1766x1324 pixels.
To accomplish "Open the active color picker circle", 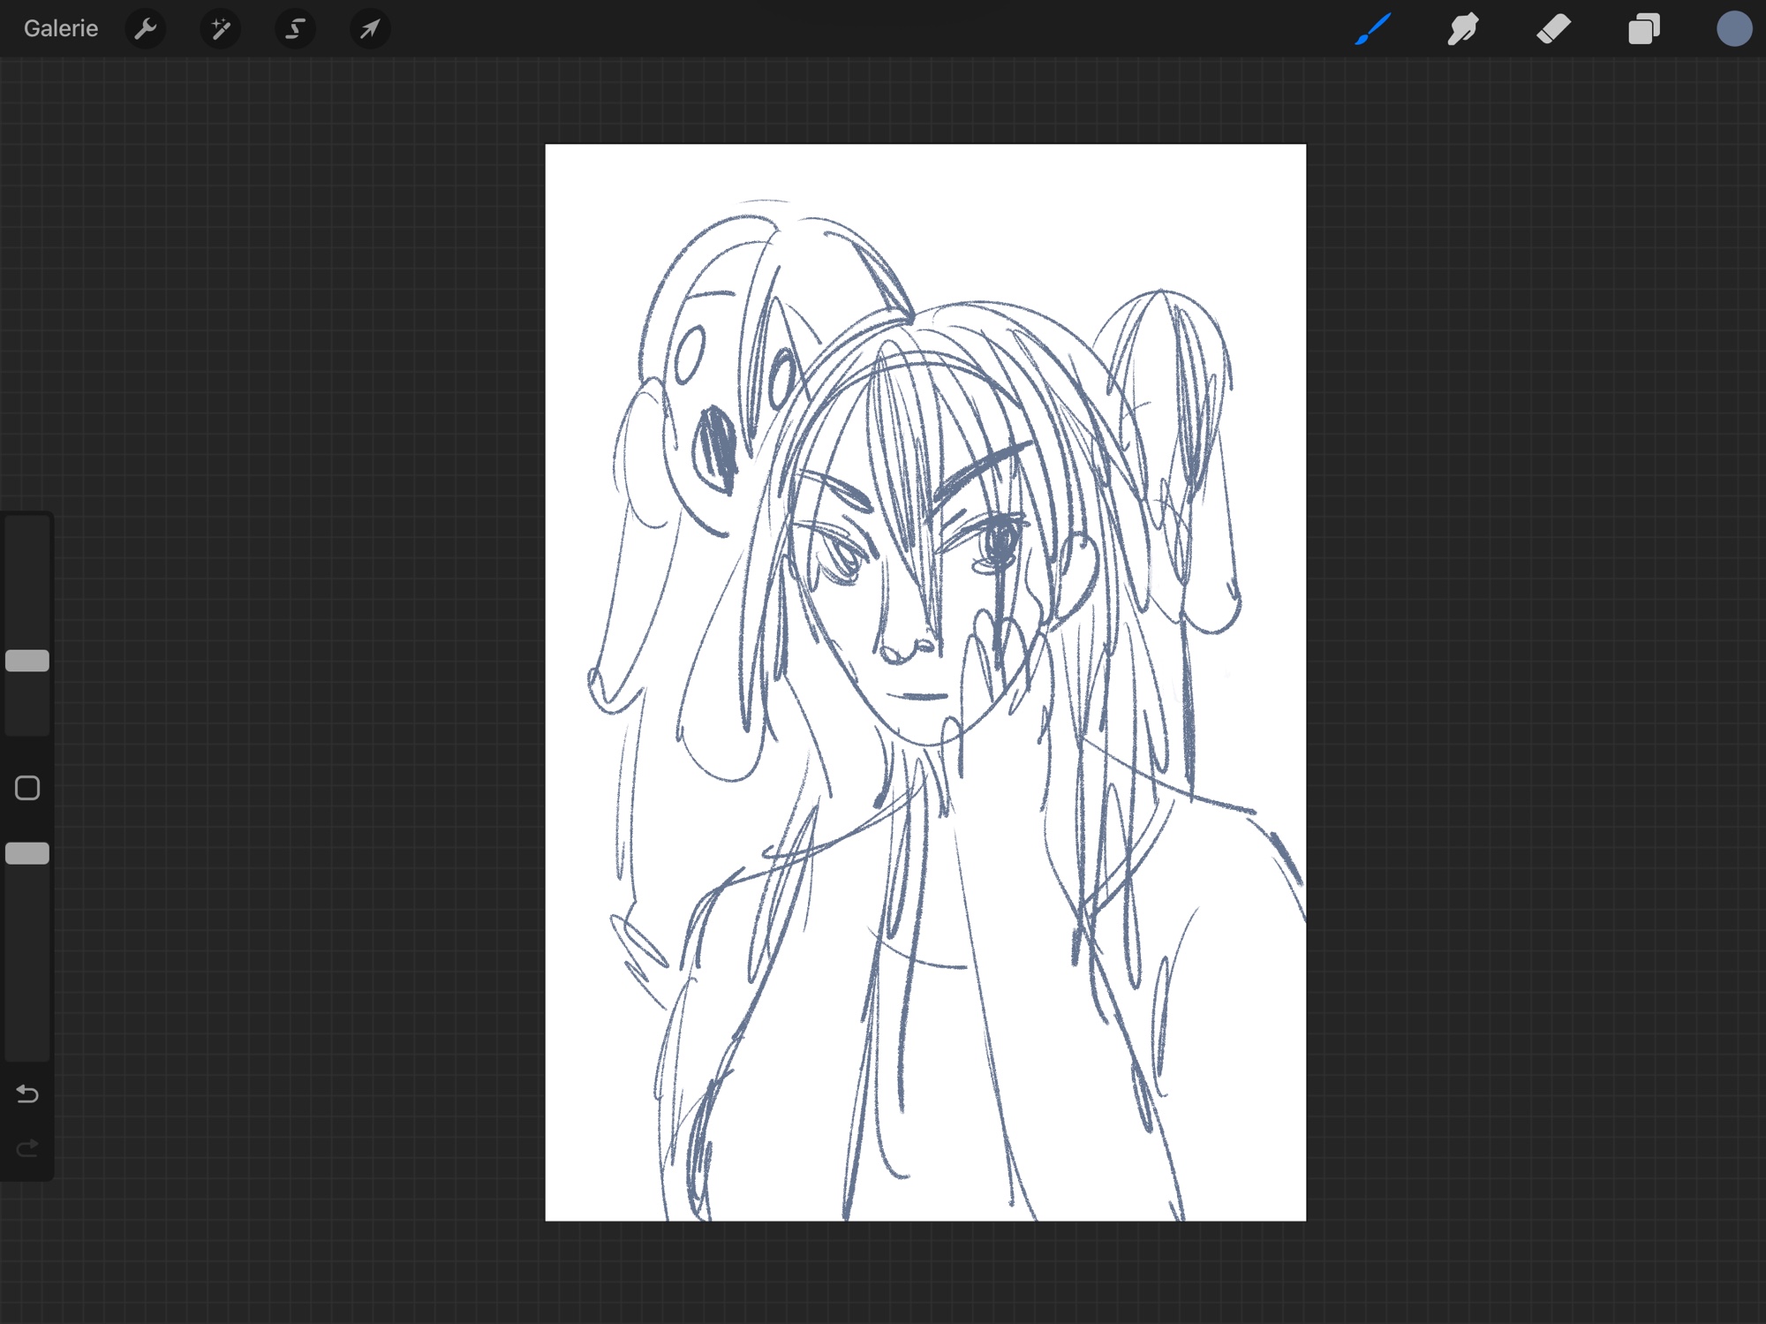I will click(1733, 29).
